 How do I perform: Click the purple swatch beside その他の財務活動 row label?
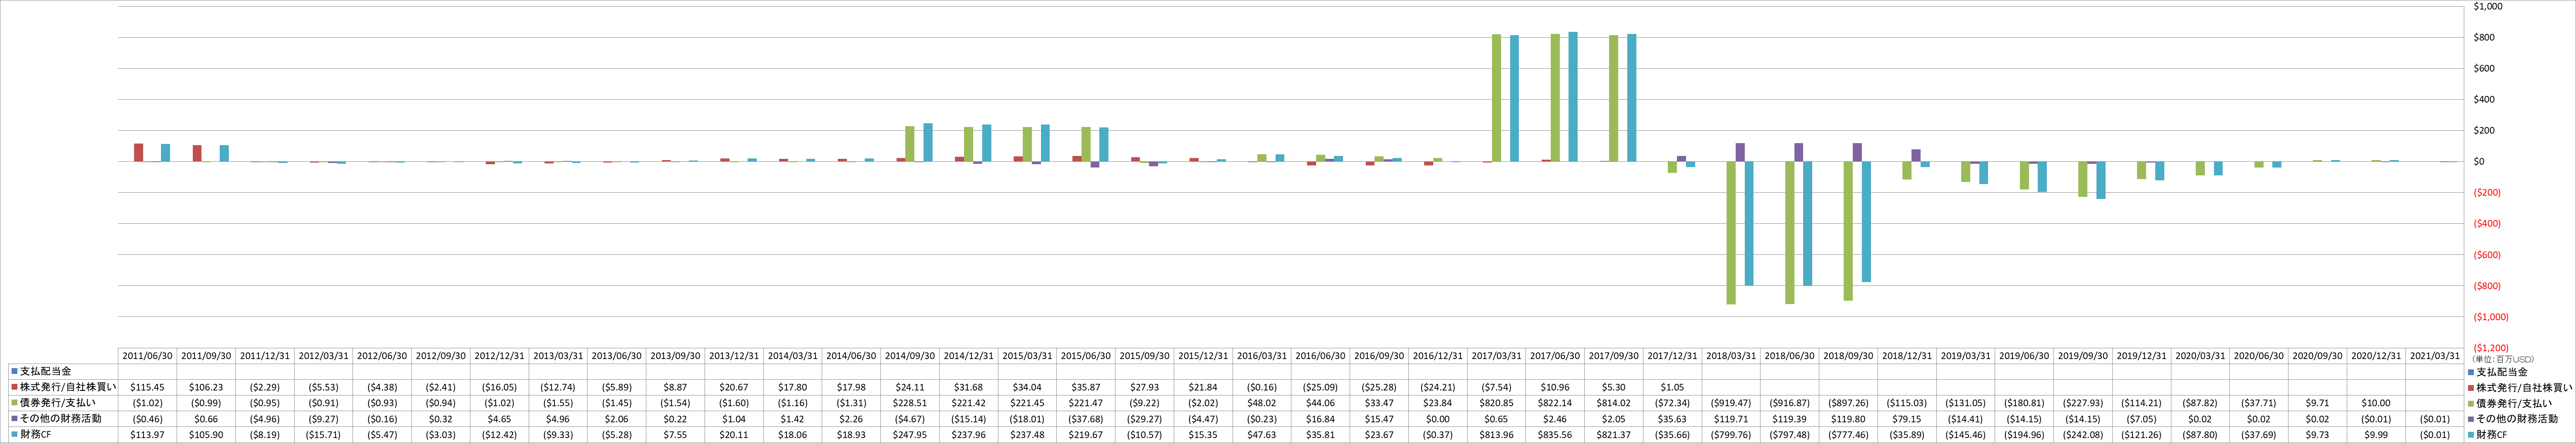pyautogui.click(x=14, y=419)
